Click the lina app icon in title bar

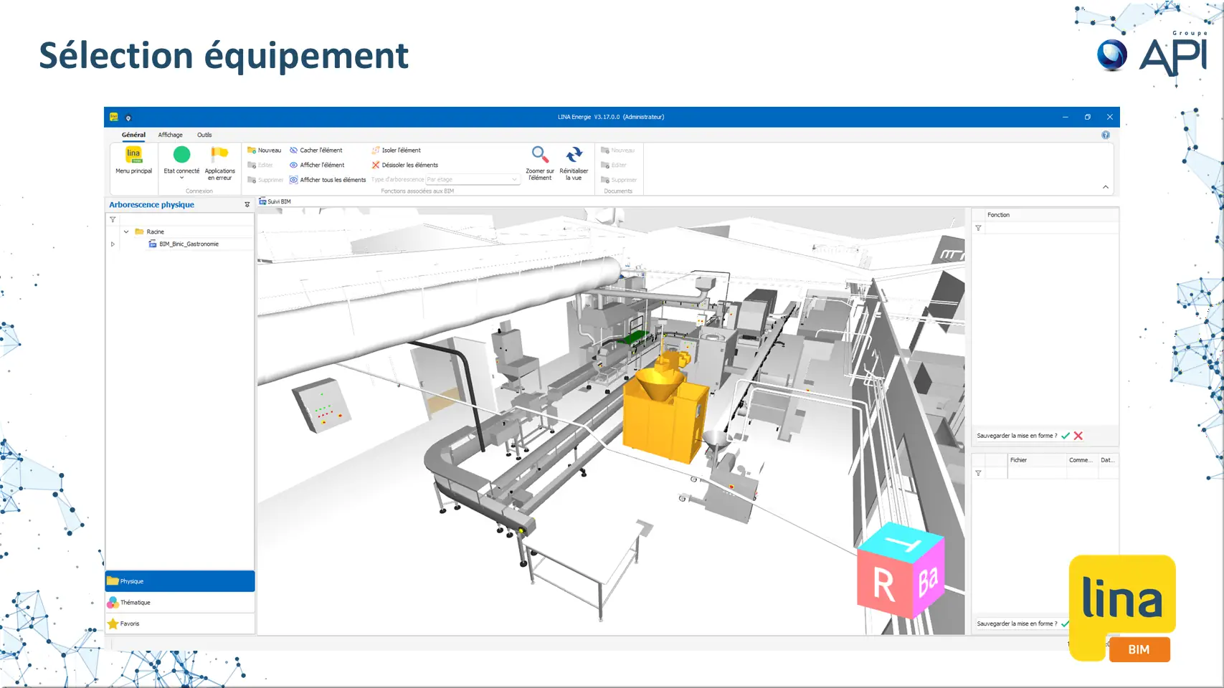click(x=113, y=117)
